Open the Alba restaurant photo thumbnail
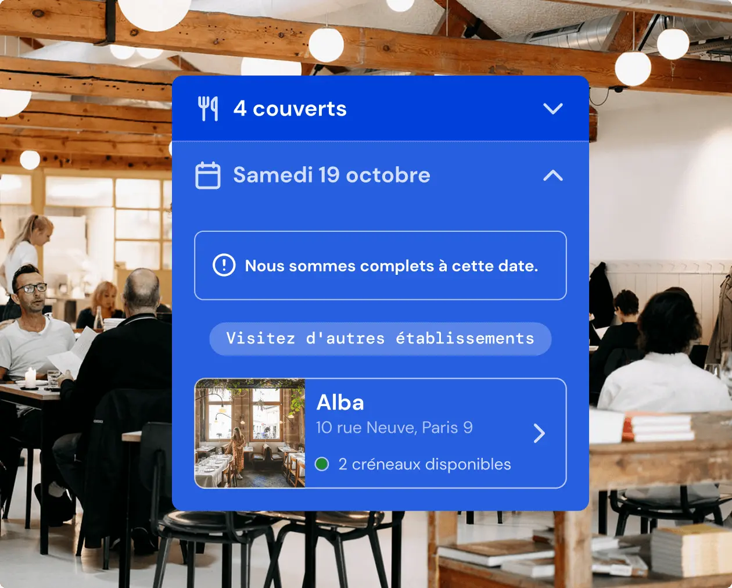732x588 pixels. pyautogui.click(x=250, y=433)
